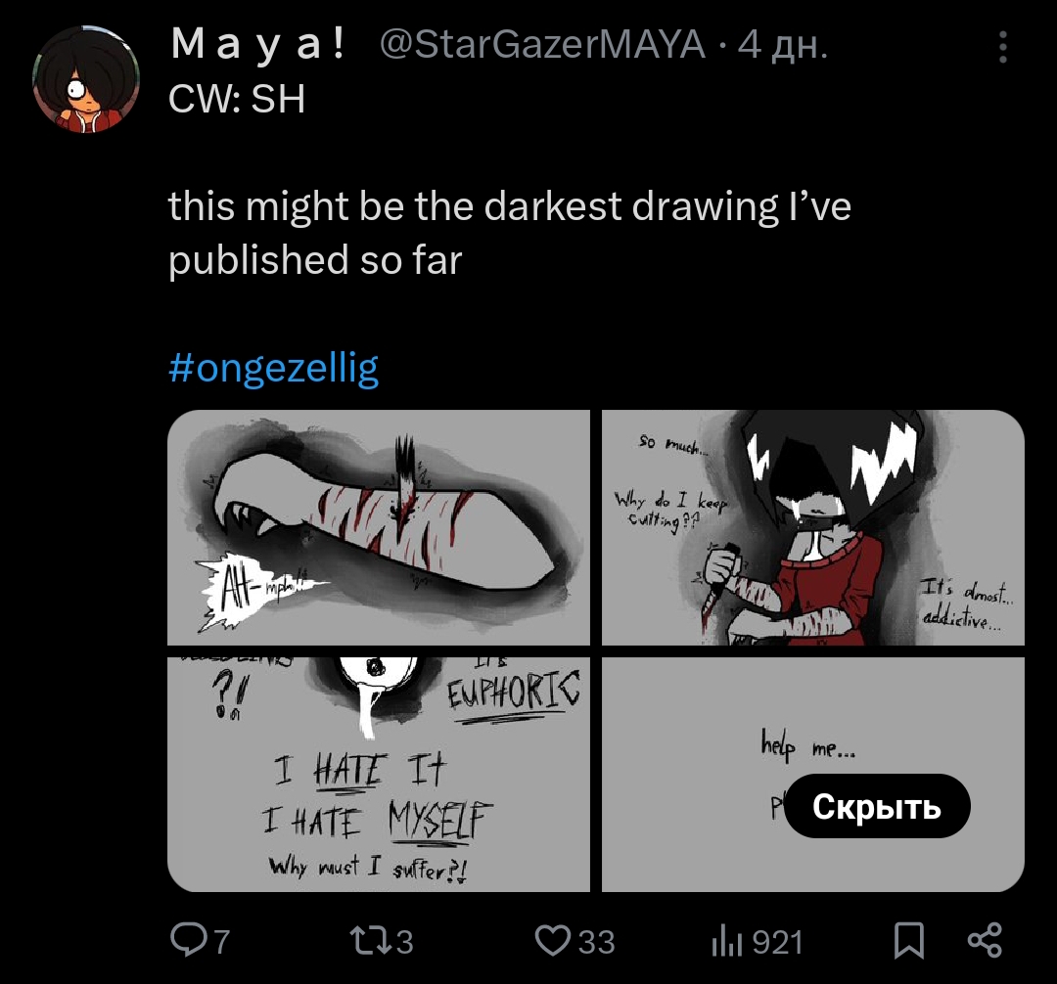The width and height of the screenshot is (1057, 984).
Task: Click the '4 дн.' post timestamp
Action: click(783, 45)
